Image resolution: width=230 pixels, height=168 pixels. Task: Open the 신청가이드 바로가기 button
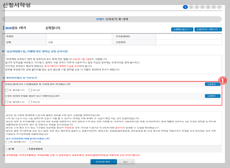tap(208, 29)
